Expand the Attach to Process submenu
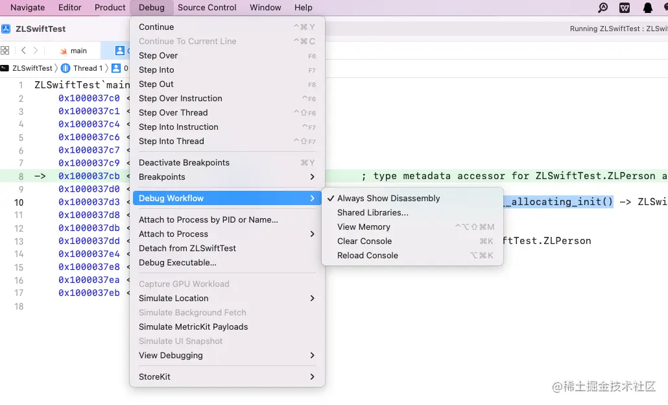Image resolution: width=668 pixels, height=405 pixels. [227, 234]
